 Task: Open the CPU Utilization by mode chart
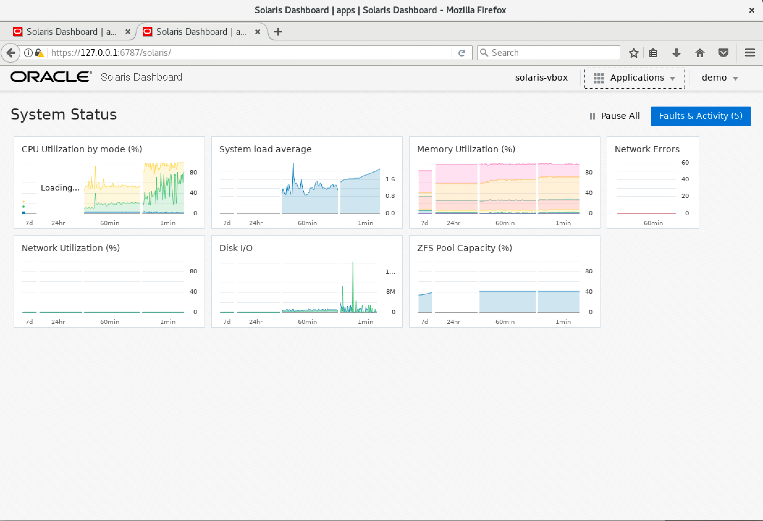tap(109, 183)
